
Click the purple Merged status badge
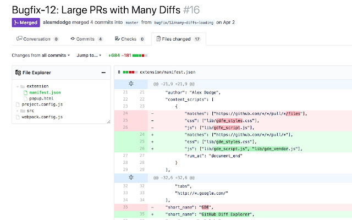25,23
